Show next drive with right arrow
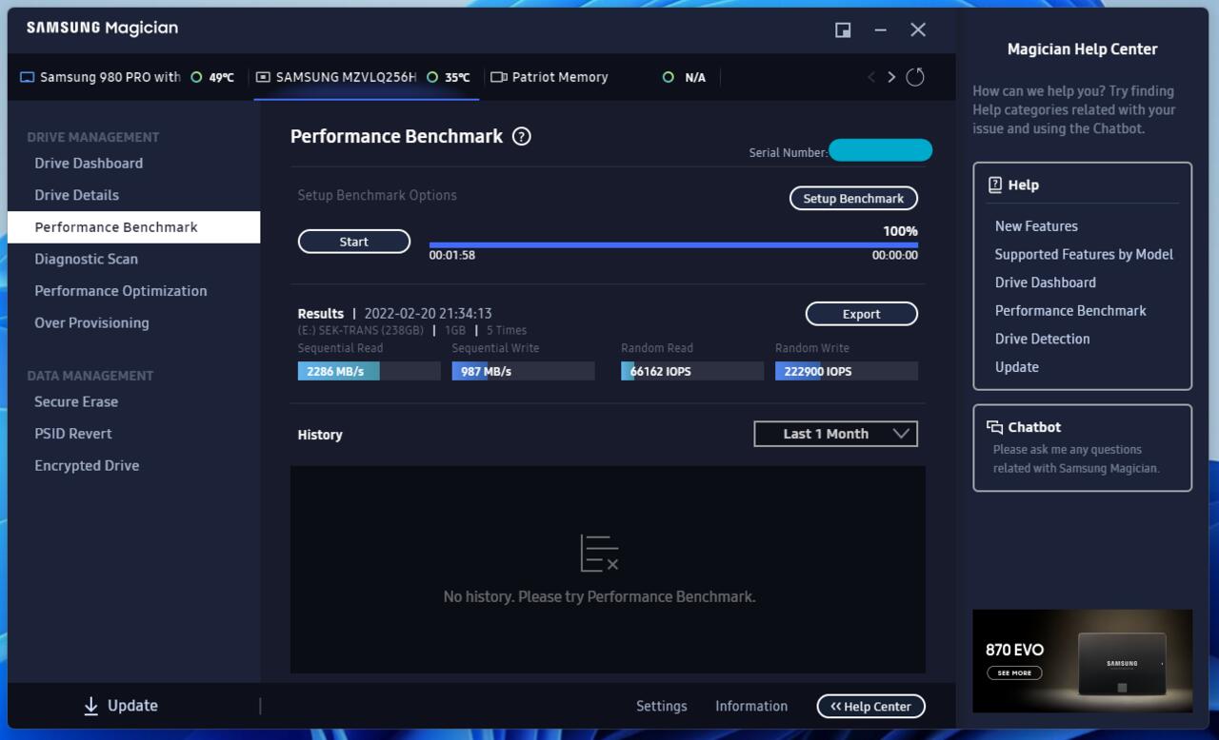 coord(891,77)
